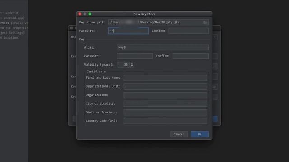Click City or Locality field

point(165,103)
